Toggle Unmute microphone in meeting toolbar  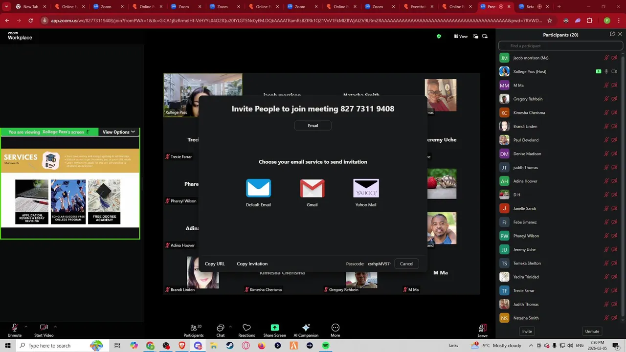(x=15, y=330)
